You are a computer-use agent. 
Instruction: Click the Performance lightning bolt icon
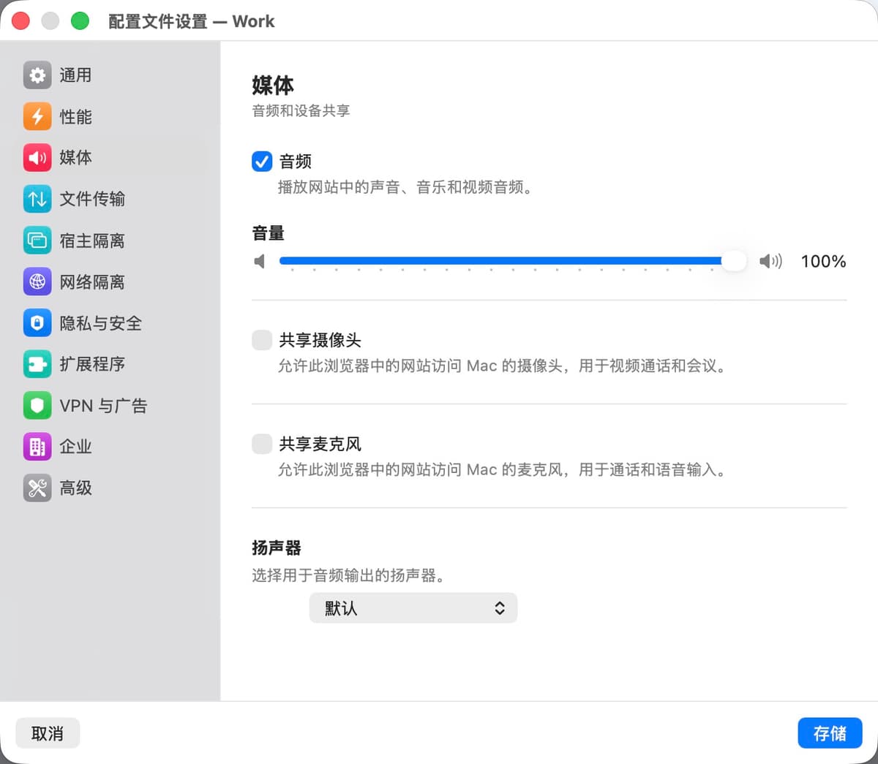click(37, 116)
